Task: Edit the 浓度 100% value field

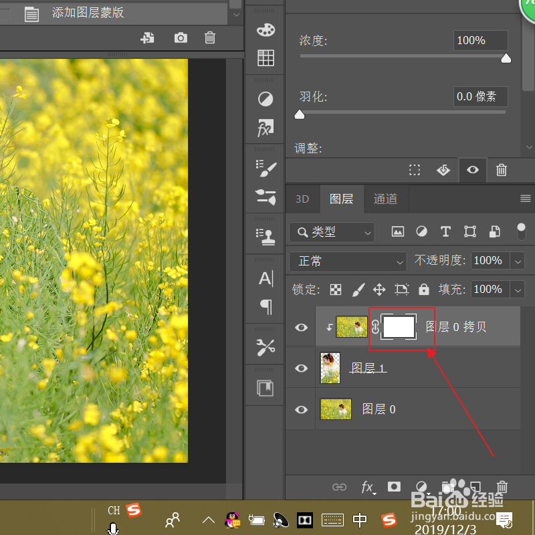Action: pos(480,40)
